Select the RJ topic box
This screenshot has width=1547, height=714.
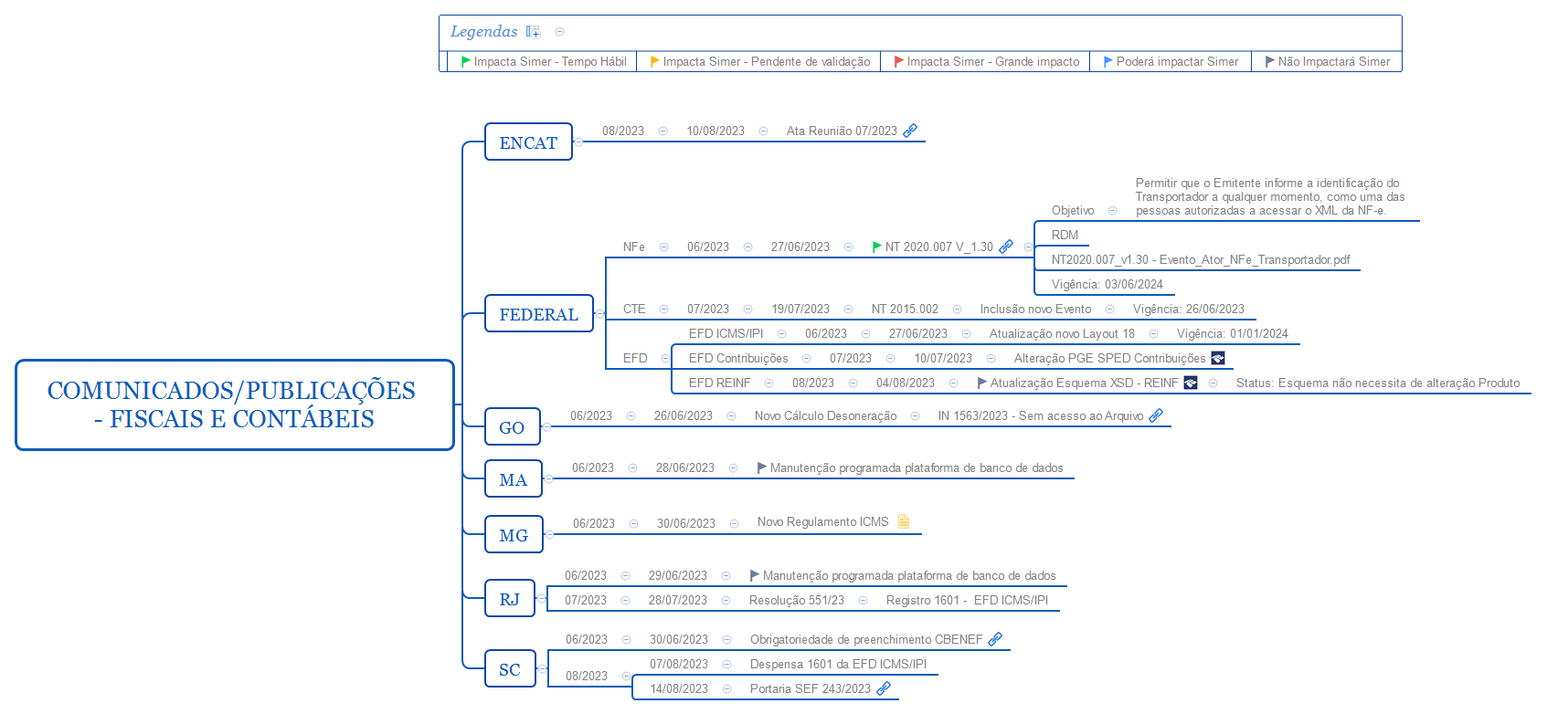click(x=510, y=599)
